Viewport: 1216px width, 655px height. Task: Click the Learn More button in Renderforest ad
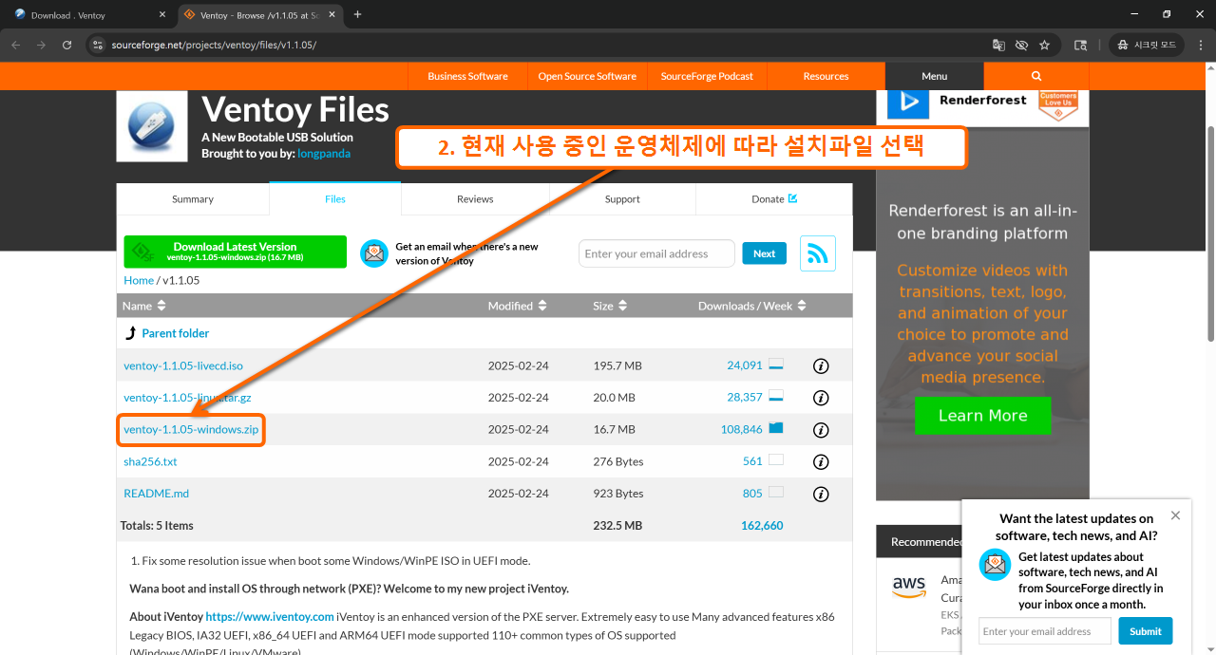coord(982,415)
